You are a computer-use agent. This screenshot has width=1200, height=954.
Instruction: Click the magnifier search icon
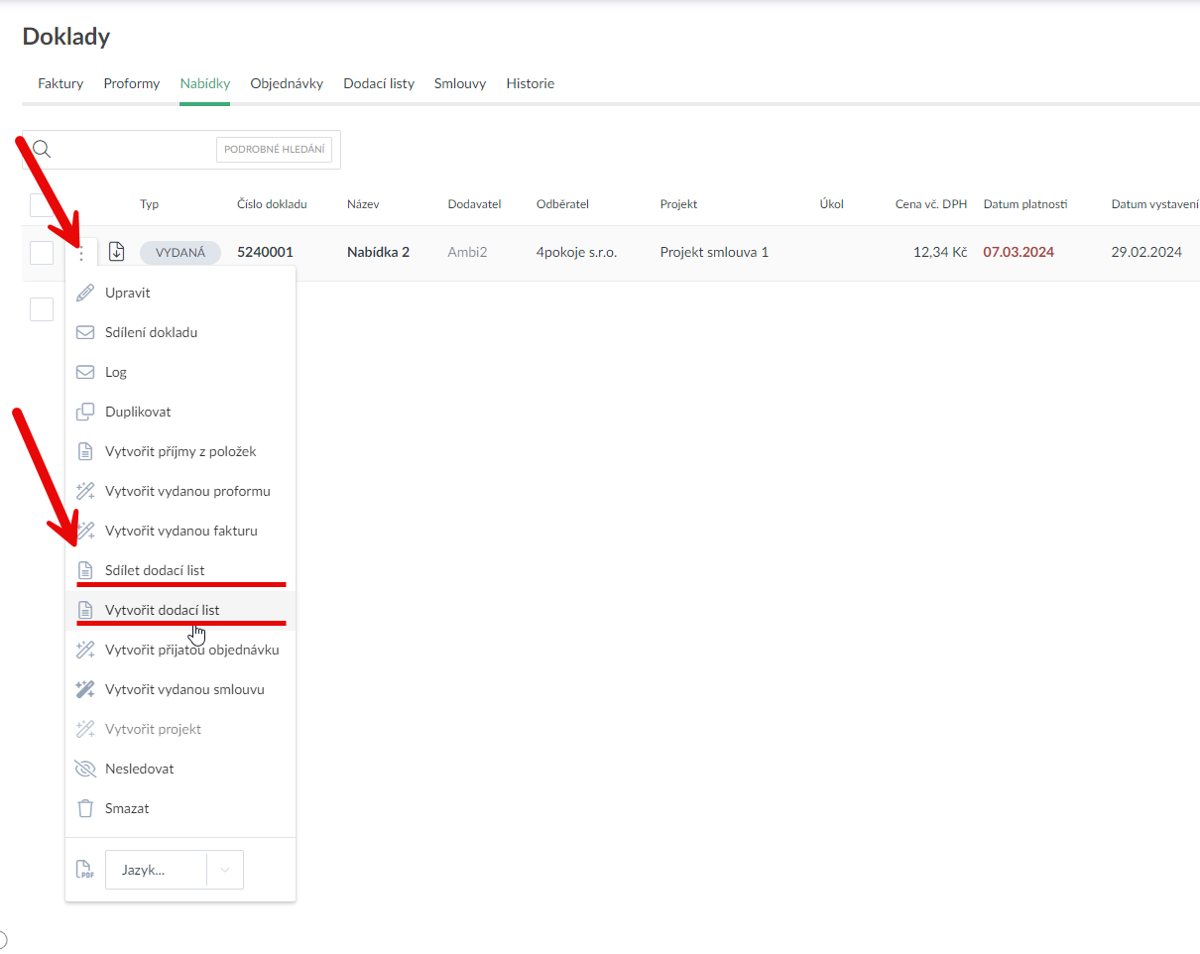coord(42,150)
